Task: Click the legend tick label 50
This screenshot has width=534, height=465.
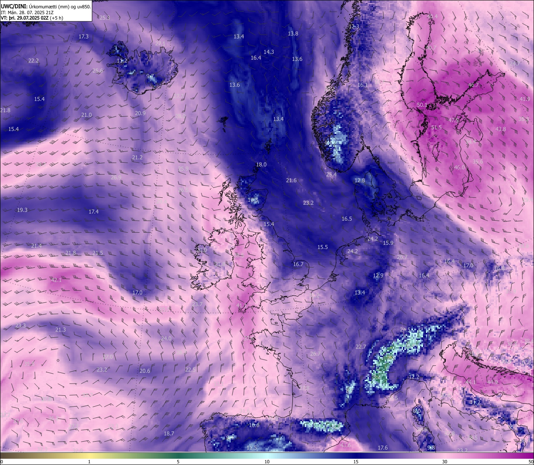Action: tap(531, 462)
